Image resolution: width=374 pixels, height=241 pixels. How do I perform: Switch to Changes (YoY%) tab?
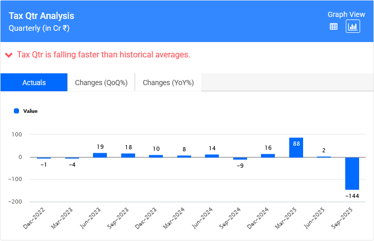pyautogui.click(x=168, y=83)
